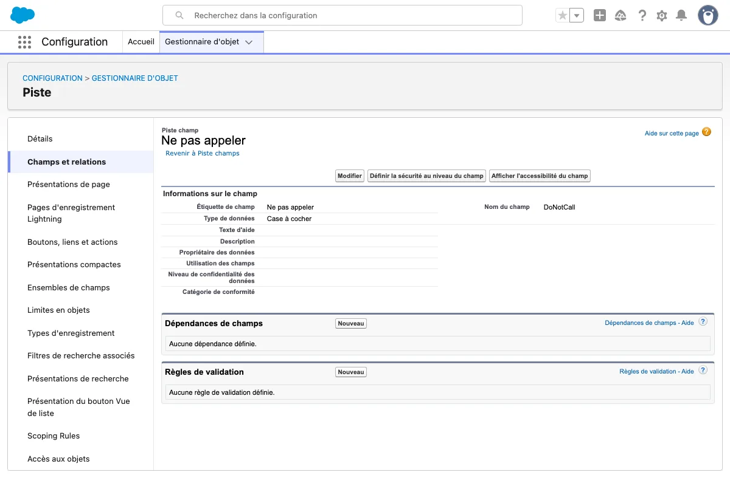Open the favorites list dropdown arrow

click(x=577, y=16)
